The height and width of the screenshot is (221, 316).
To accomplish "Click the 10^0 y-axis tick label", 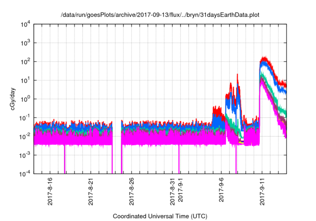I will point(25,99).
